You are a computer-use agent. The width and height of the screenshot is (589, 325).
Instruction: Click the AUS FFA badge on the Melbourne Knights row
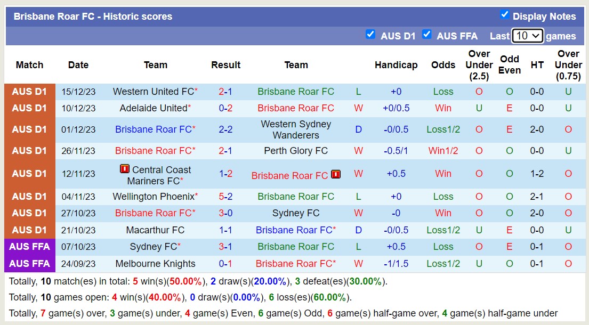coord(29,263)
